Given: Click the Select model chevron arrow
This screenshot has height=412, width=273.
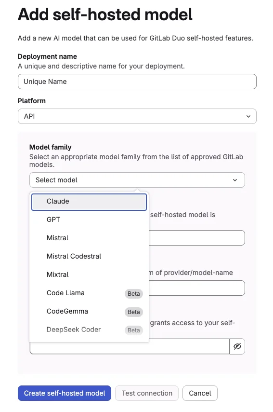Looking at the screenshot, I should click(234, 180).
